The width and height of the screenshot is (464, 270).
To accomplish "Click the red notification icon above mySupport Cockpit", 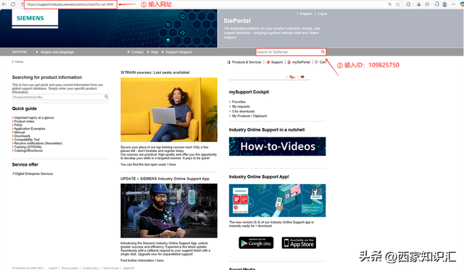I will [302, 77].
